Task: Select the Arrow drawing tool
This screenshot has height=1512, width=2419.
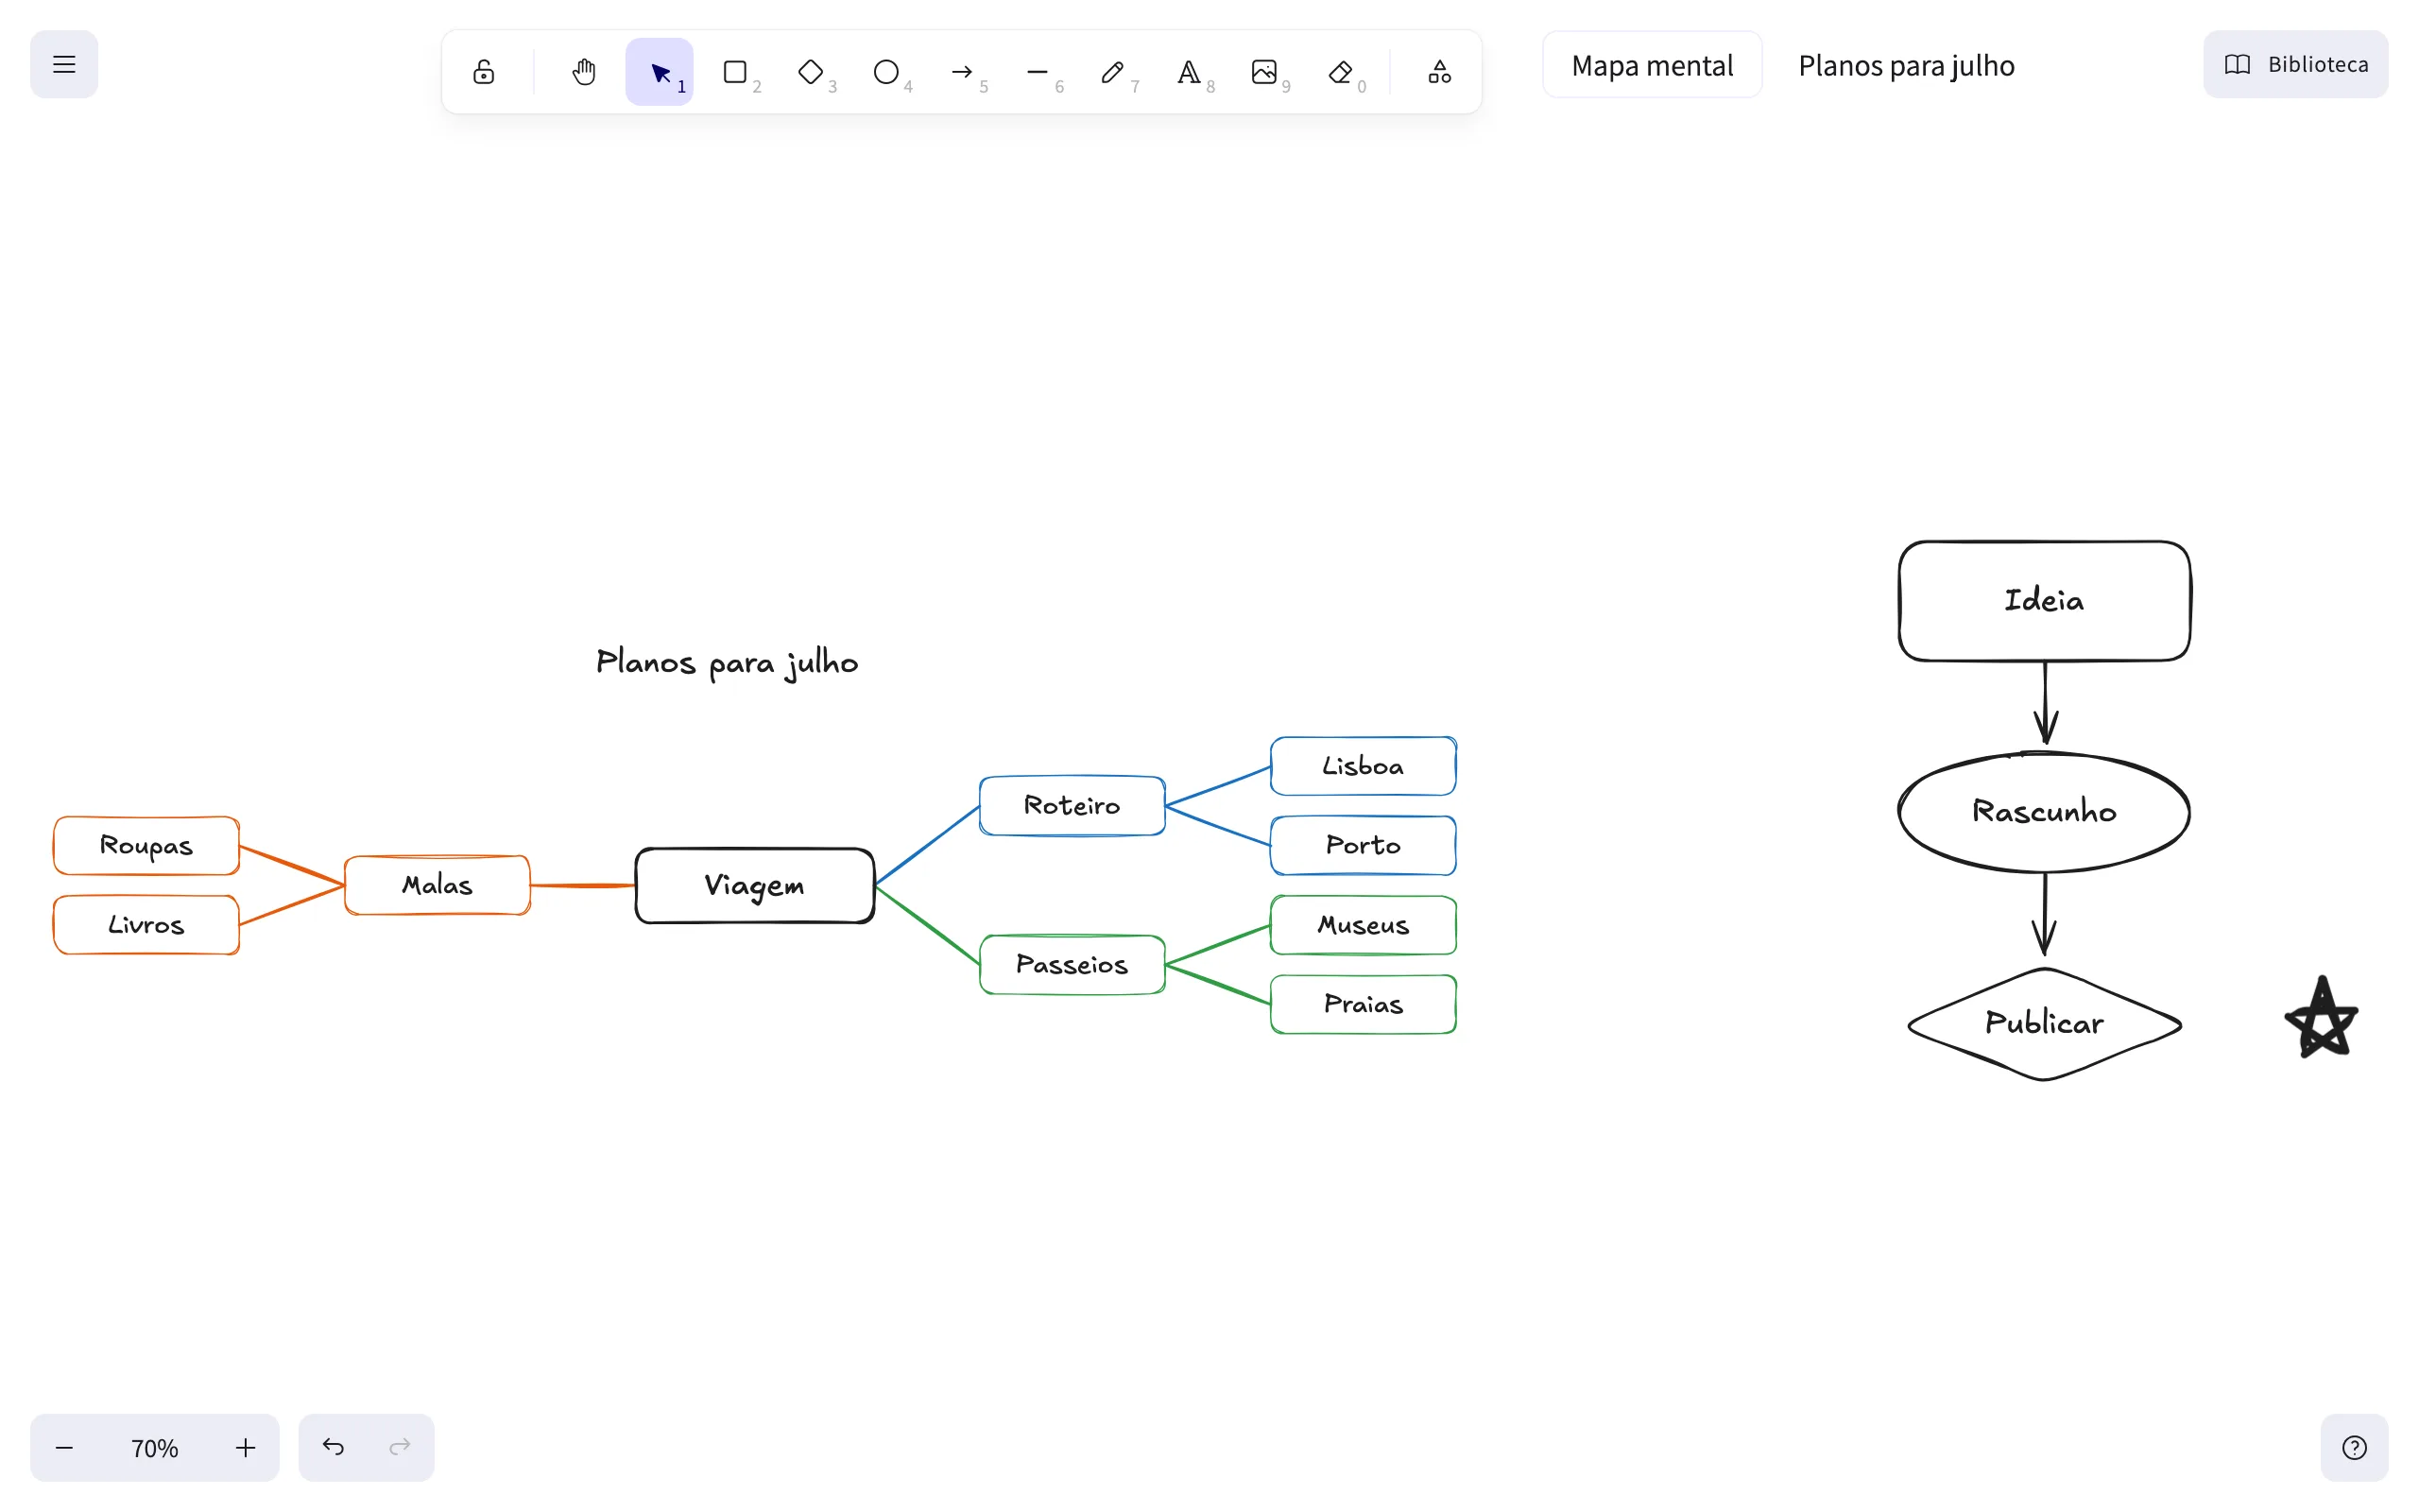Action: [963, 72]
